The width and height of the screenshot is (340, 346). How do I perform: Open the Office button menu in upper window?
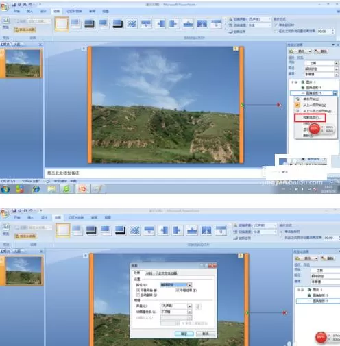coord(4,7)
